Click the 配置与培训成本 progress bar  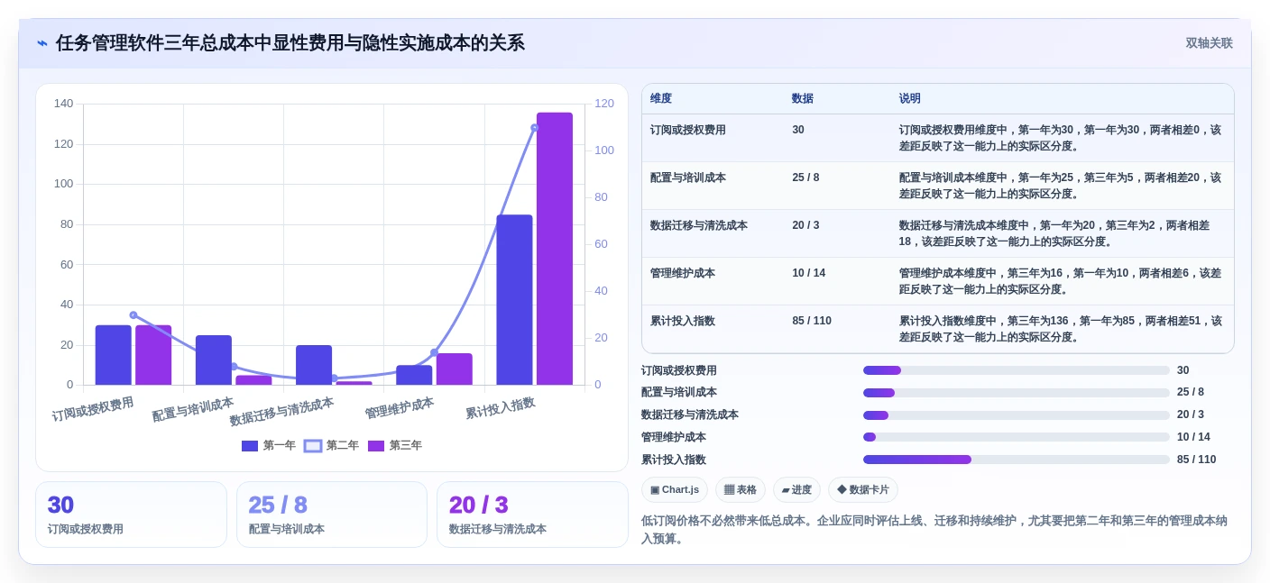pos(1017,392)
